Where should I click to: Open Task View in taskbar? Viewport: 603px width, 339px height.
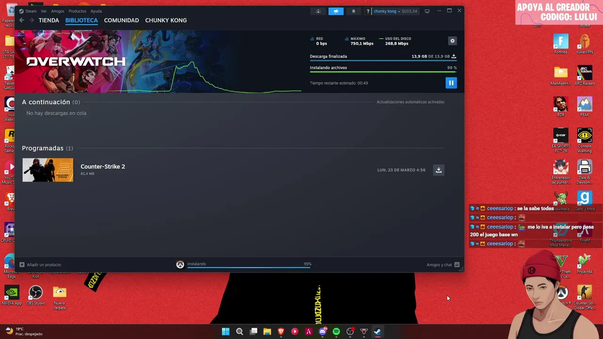click(x=253, y=331)
